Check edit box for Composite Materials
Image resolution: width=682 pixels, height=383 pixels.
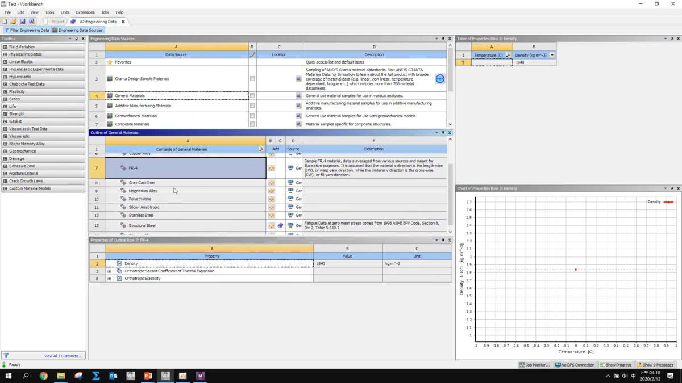(x=252, y=124)
